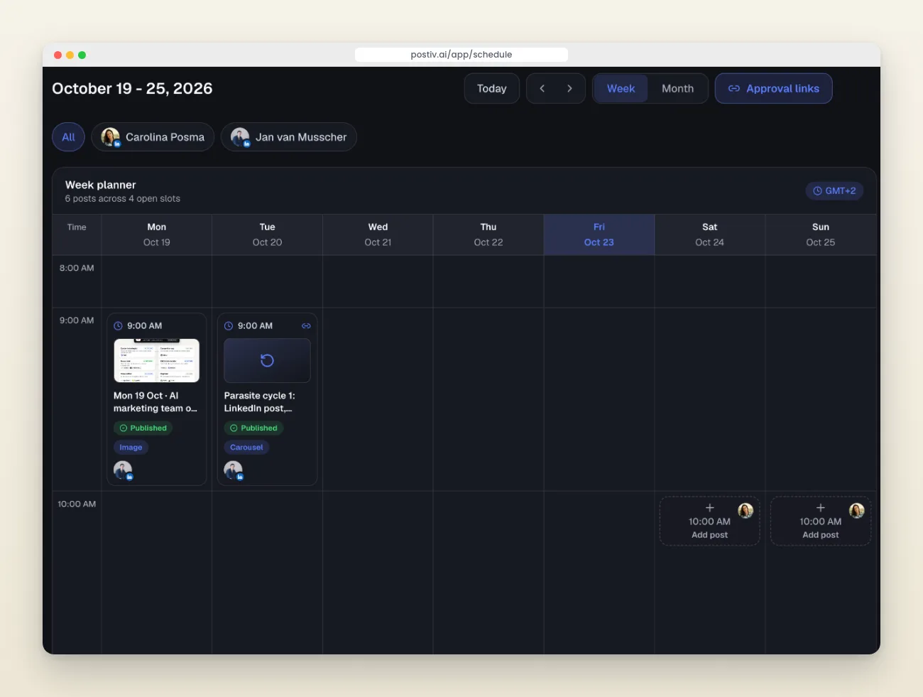Open the post titled Parasite cycle 1: LinkedIn post
This screenshot has width=923, height=697.
pos(259,402)
